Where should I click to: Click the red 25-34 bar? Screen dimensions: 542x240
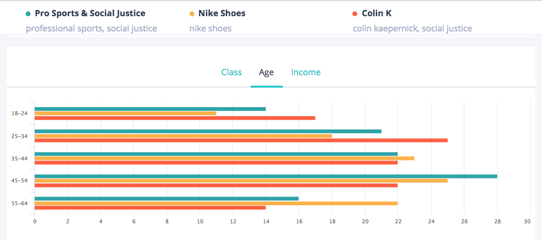coord(241,140)
